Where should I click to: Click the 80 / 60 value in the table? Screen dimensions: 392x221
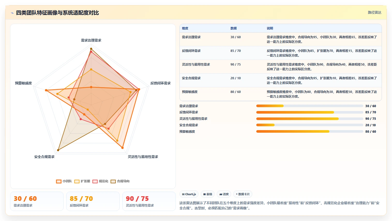[x=236, y=92]
